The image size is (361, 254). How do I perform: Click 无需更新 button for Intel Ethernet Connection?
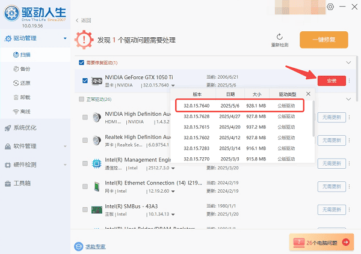click(x=332, y=186)
